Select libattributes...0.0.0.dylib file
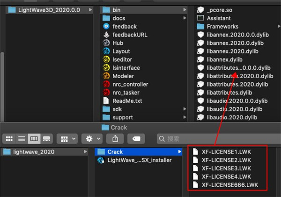 (234, 68)
